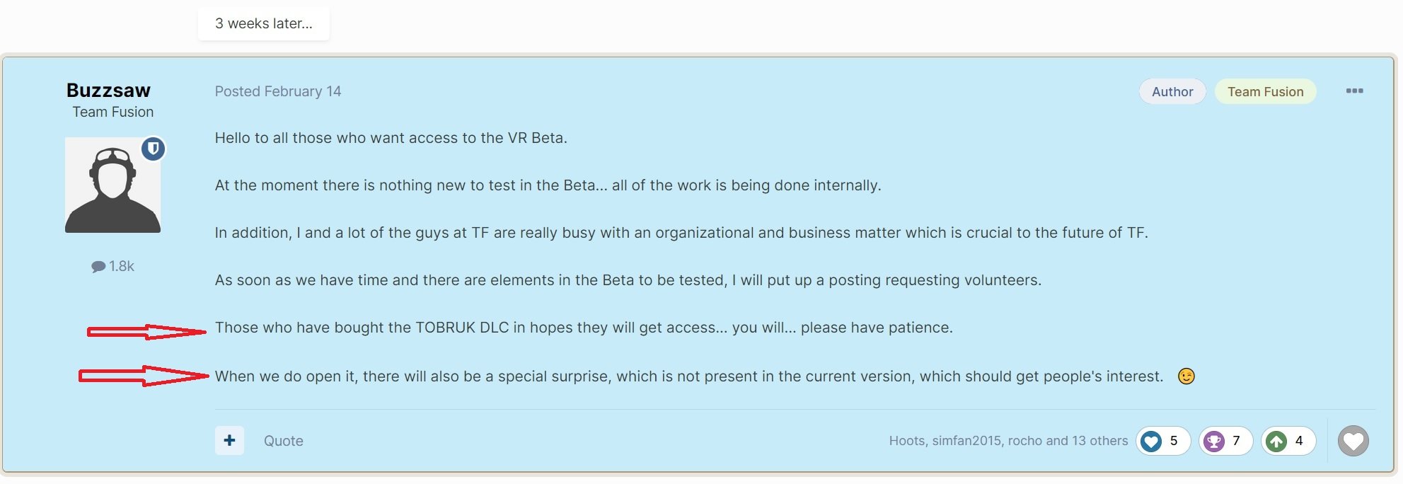1403x484 pixels.
Task: Open Hoots' profile from the reactions list
Action: click(906, 441)
